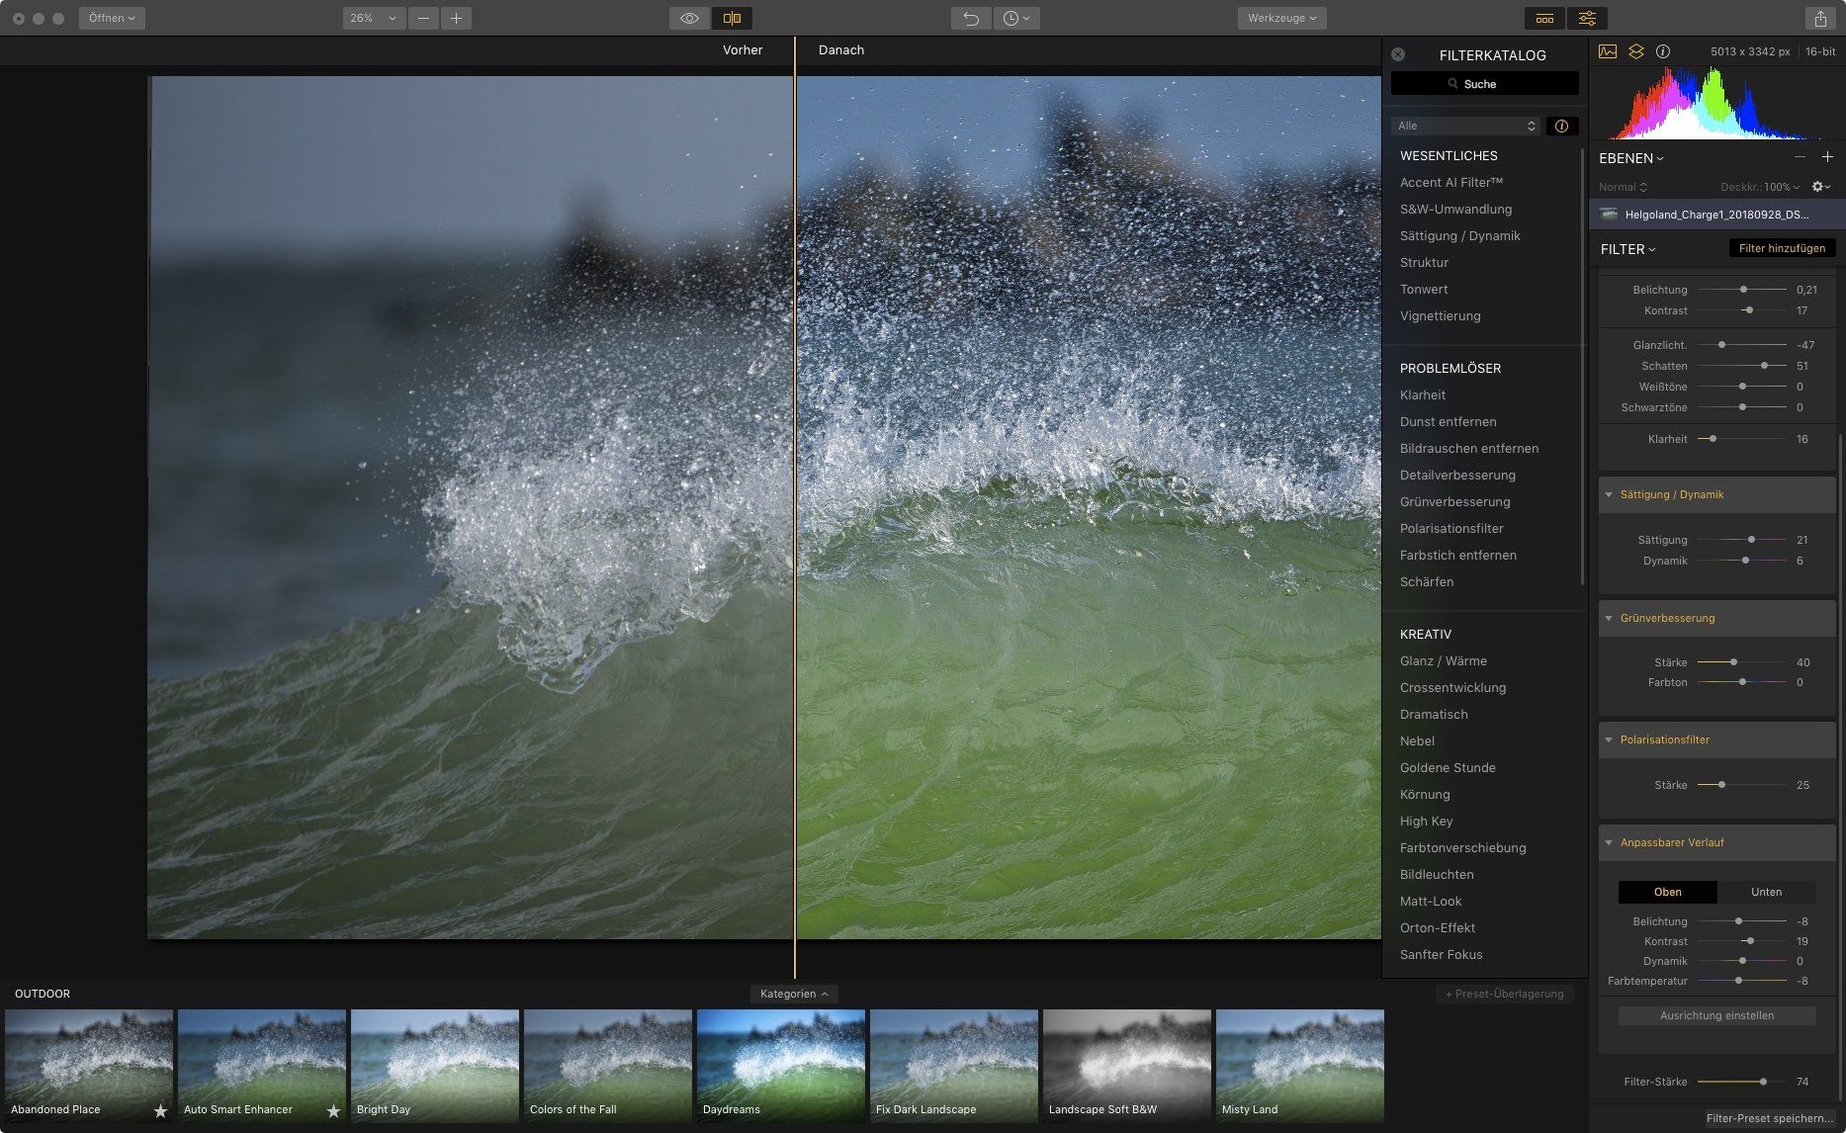Click the layers stack icon
This screenshot has width=1846, height=1133.
coord(1636,51)
